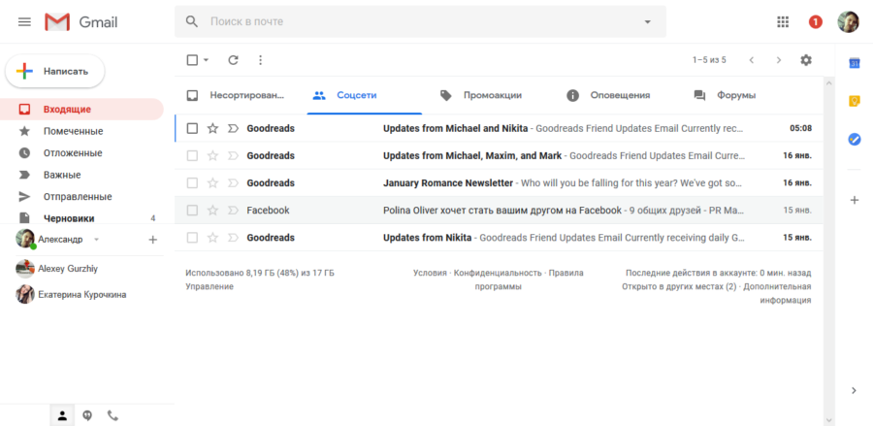Viewport: 873px width, 426px height.
Task: Open the January Romance Newsletter email
Action: (x=499, y=183)
